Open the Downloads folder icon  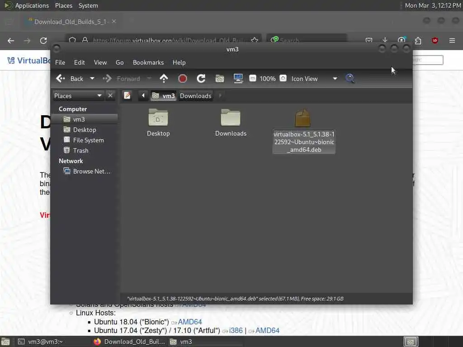[231, 117]
